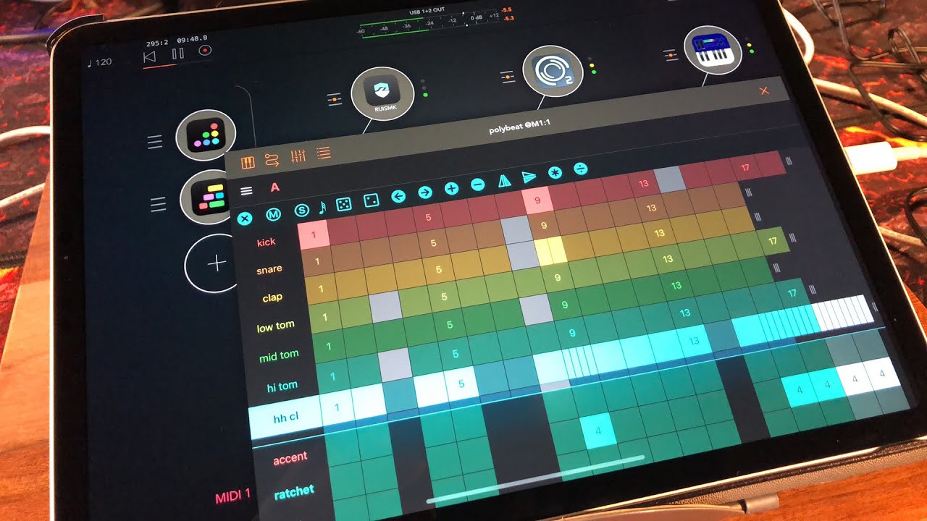Screen dimensions: 927x521
Task: Toggle kick step 17
Action: point(745,168)
